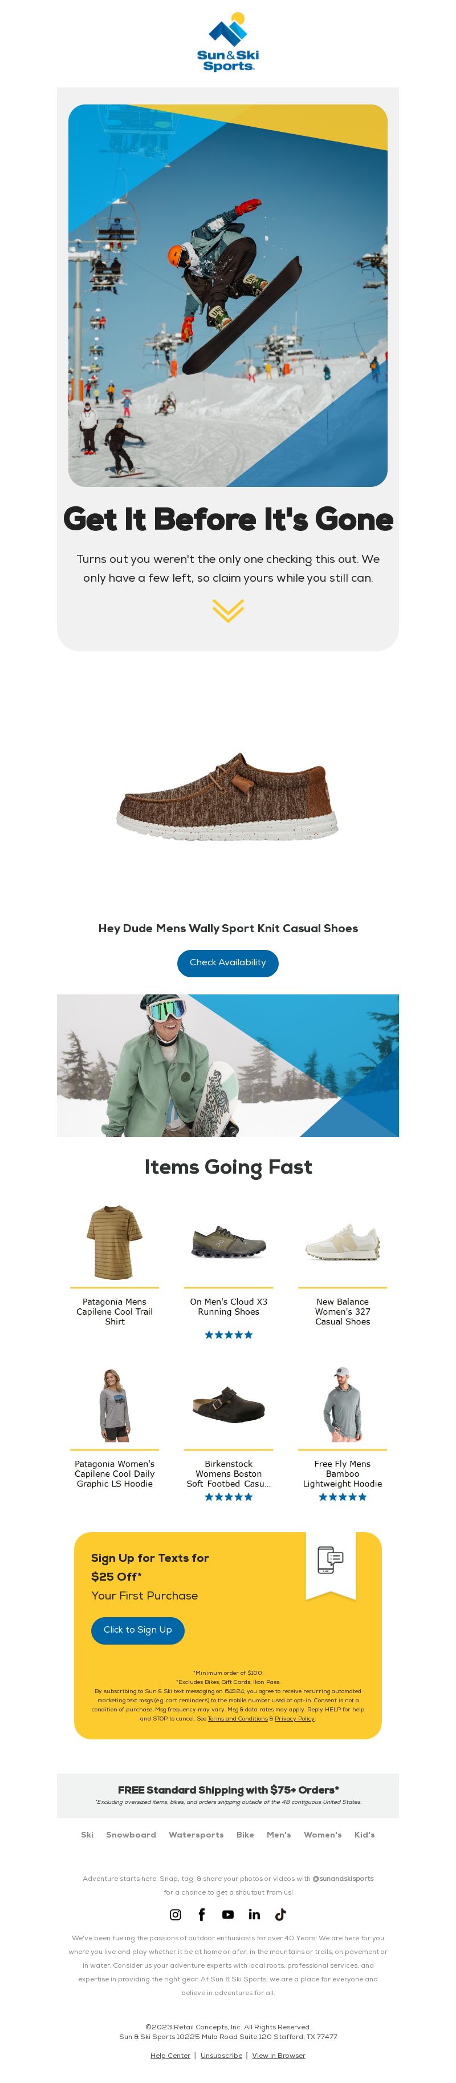The height and width of the screenshot is (2083, 456).
Task: Select the Watersports category link
Action: [196, 1834]
